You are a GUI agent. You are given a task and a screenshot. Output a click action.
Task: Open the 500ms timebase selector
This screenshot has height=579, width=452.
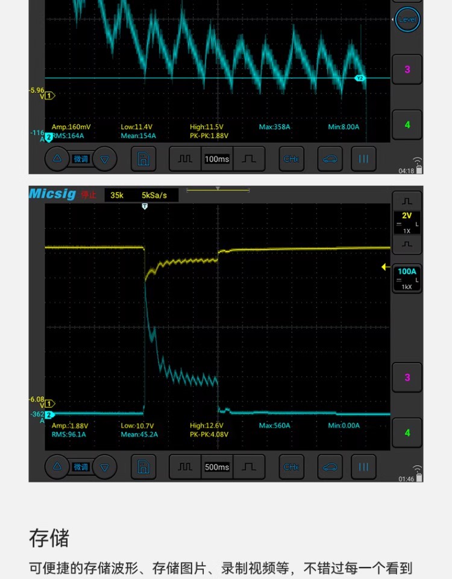pos(216,467)
